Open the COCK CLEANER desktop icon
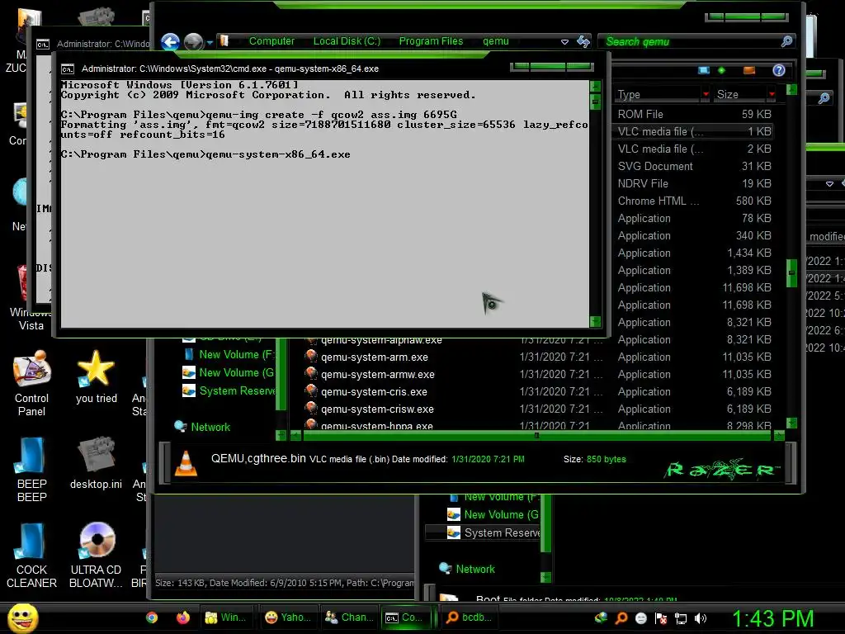Screen dimensions: 845x634 31,555
